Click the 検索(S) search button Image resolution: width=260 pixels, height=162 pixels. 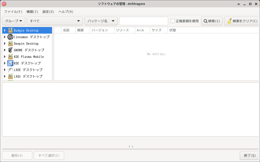pyautogui.click(x=212, y=21)
